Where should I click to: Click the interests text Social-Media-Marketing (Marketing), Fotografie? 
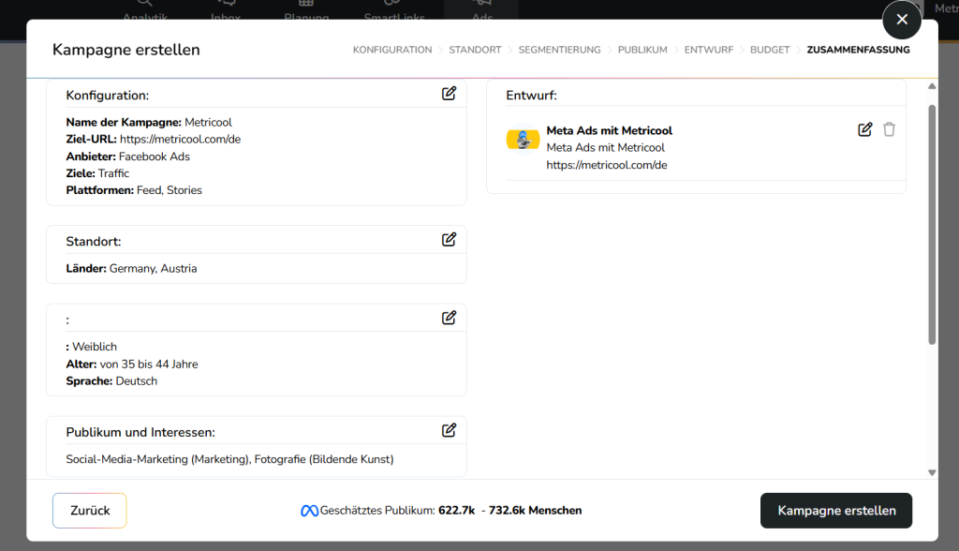[230, 459]
